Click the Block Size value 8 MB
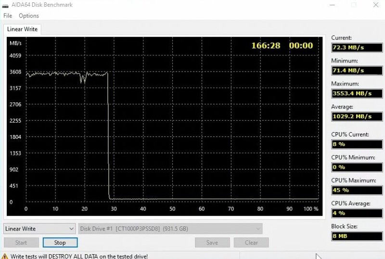This screenshot has width=385, height=259. pyautogui.click(x=357, y=236)
